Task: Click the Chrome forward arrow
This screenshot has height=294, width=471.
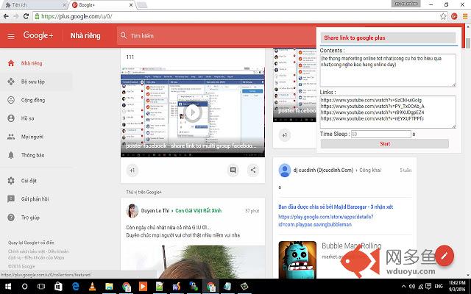Action: tap(16, 16)
